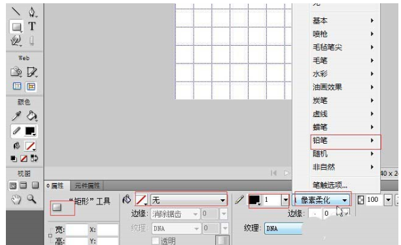The image size is (401, 245).
Task: Open stroke texture DNA dropdown
Action: [x=283, y=228]
